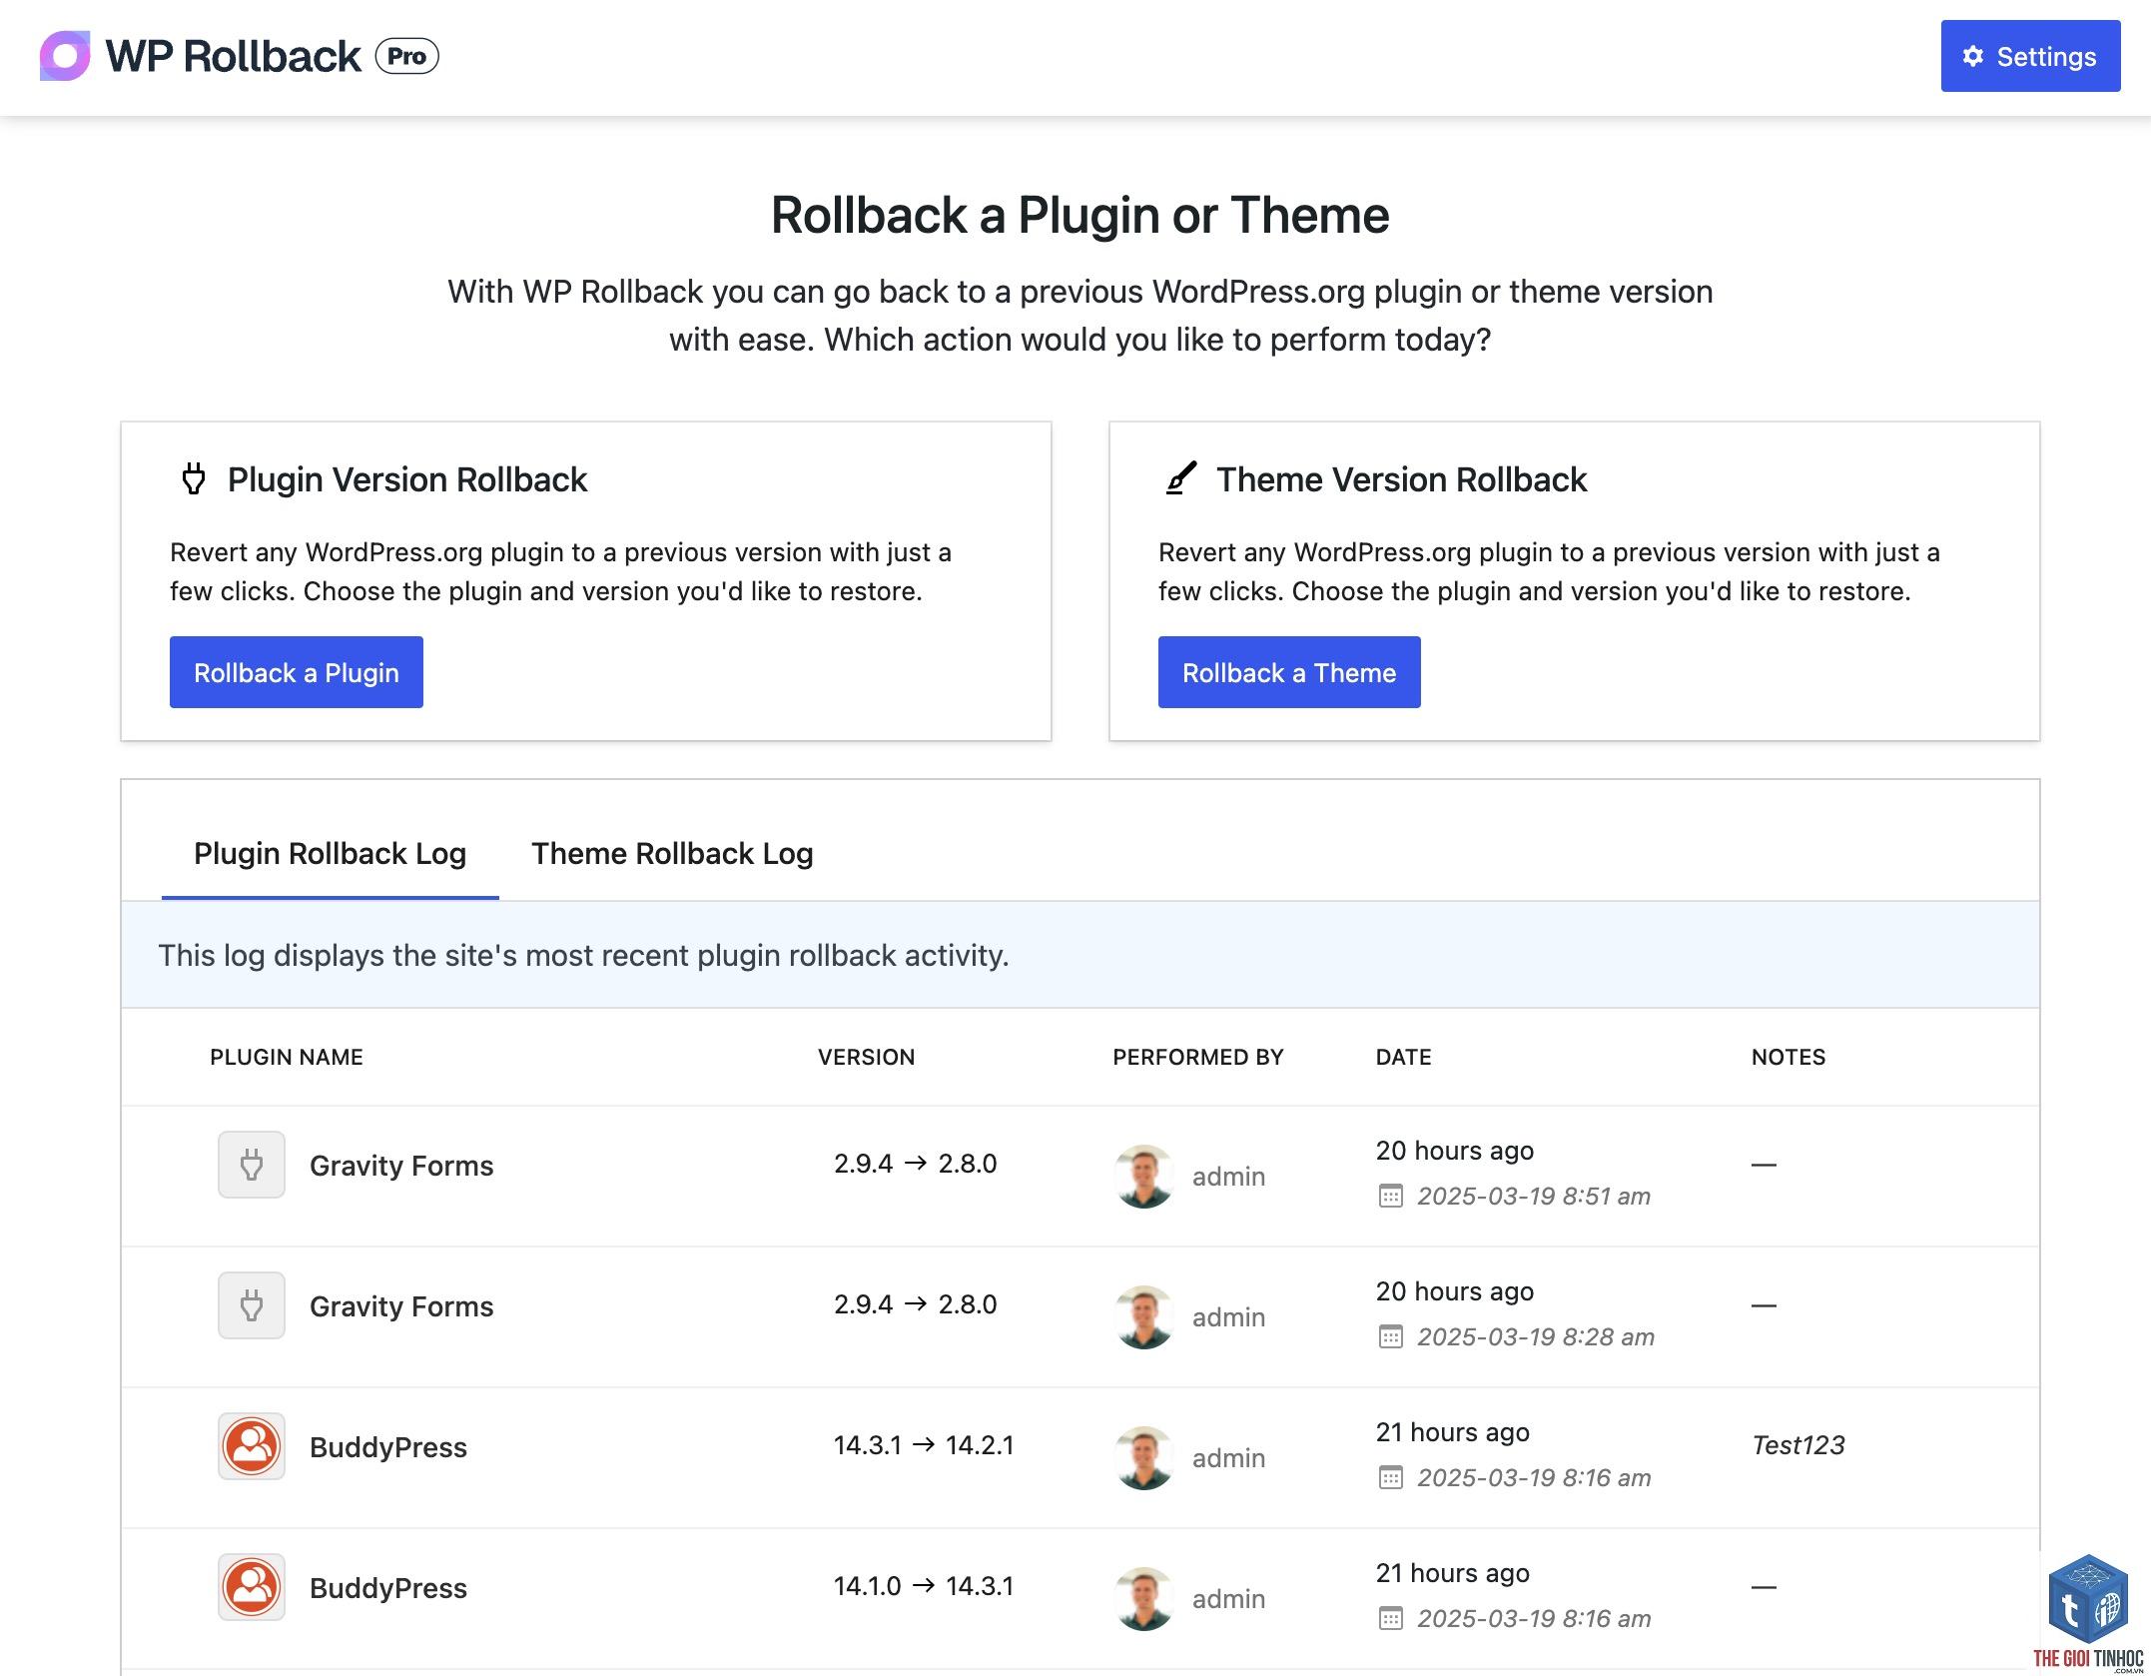The width and height of the screenshot is (2151, 1676).
Task: Click the date 2025-03-19 8:51 am
Action: (x=1534, y=1196)
